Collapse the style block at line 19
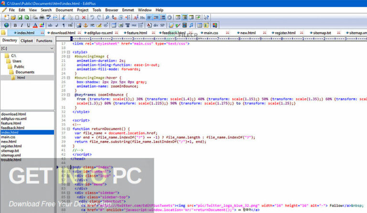The height and width of the screenshot is (213, 367). [68, 52]
